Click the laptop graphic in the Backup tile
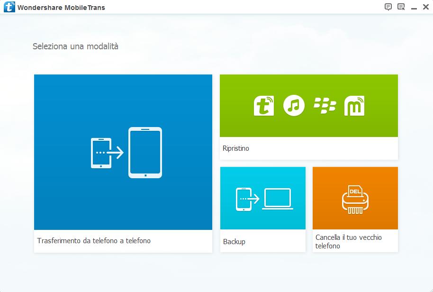Viewport: 433px width, 292px height. pos(278,199)
